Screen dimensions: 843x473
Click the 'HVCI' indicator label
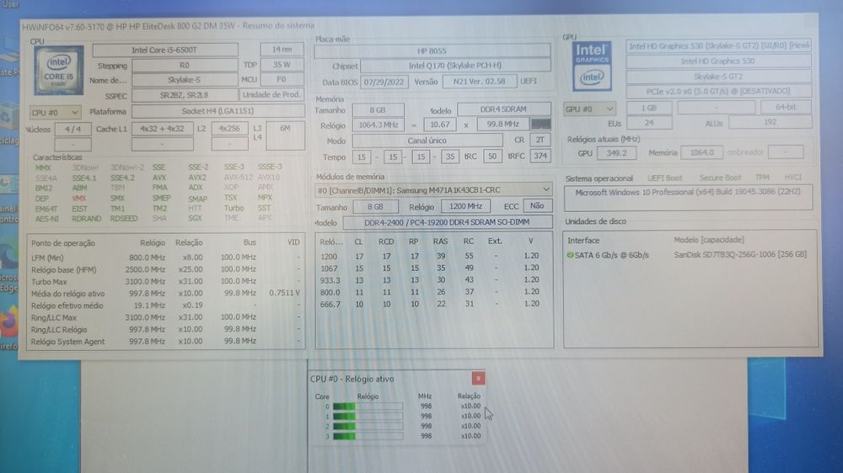pos(793,177)
